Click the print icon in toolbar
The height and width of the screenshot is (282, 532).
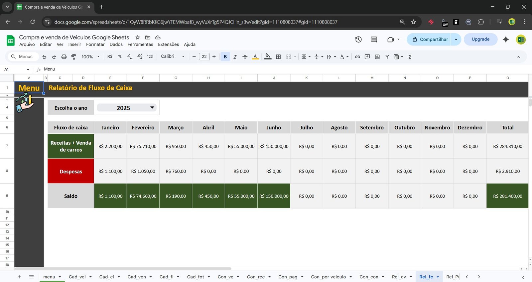coord(64,57)
